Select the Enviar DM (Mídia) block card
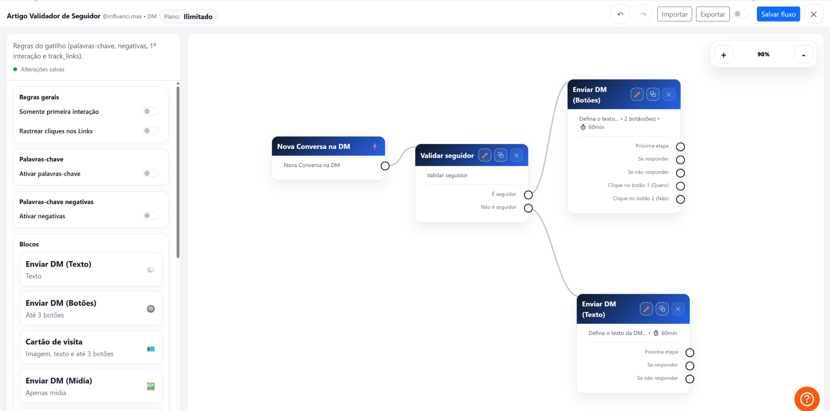The height and width of the screenshot is (411, 830). point(91,386)
